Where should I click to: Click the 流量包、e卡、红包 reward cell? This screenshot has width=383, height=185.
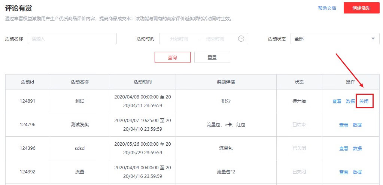tap(226, 125)
